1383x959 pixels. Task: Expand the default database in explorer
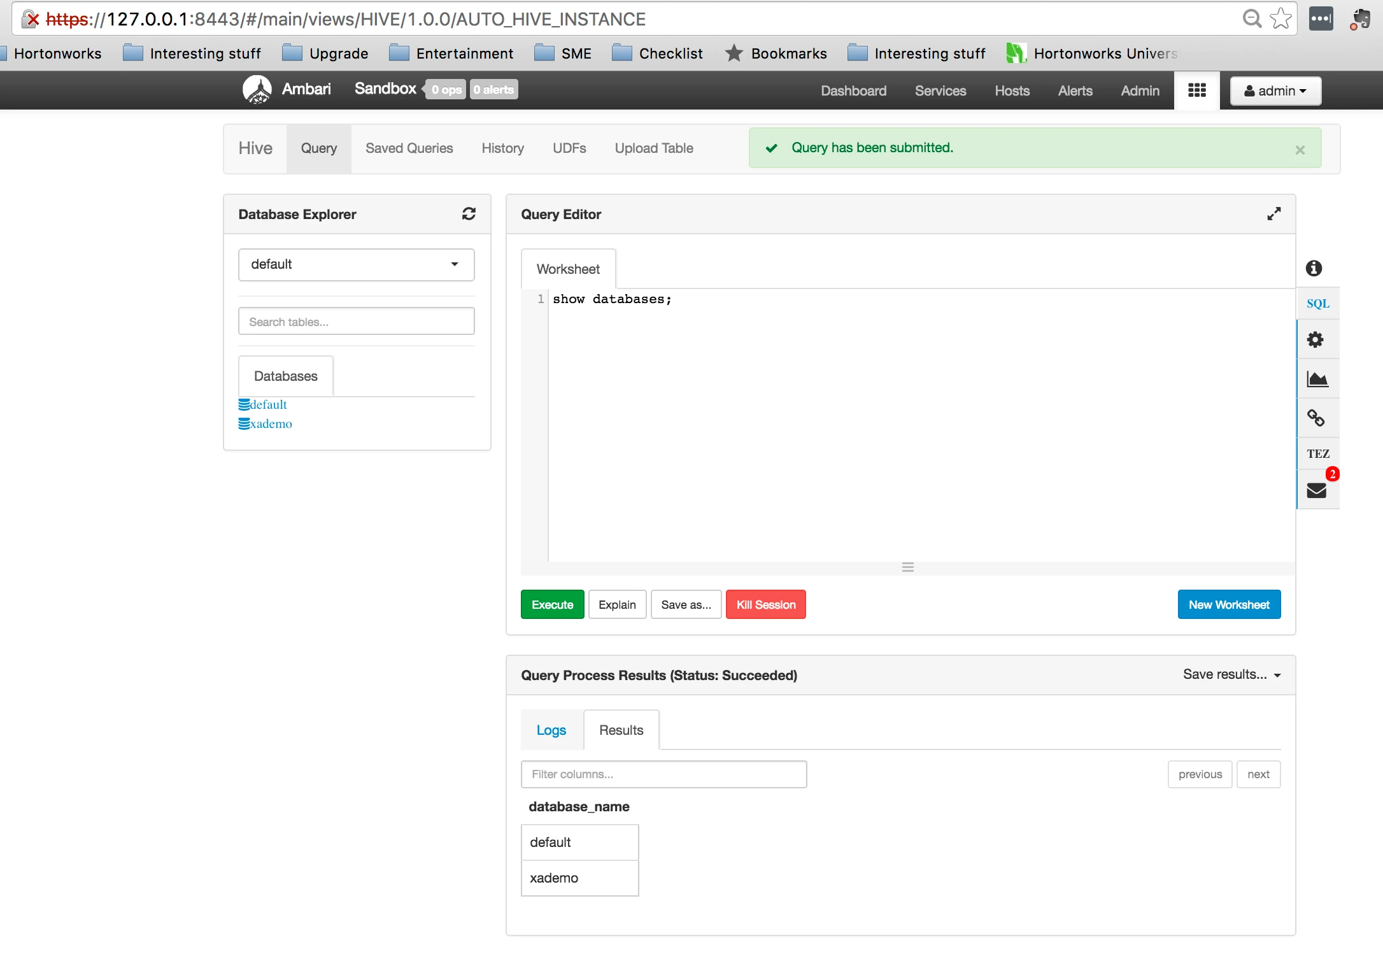(263, 405)
